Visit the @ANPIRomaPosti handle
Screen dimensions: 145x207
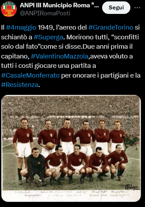coord(45,13)
